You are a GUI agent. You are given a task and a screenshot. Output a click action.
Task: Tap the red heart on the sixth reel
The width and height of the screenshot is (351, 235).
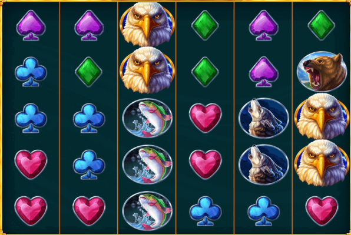pyautogui.click(x=322, y=211)
